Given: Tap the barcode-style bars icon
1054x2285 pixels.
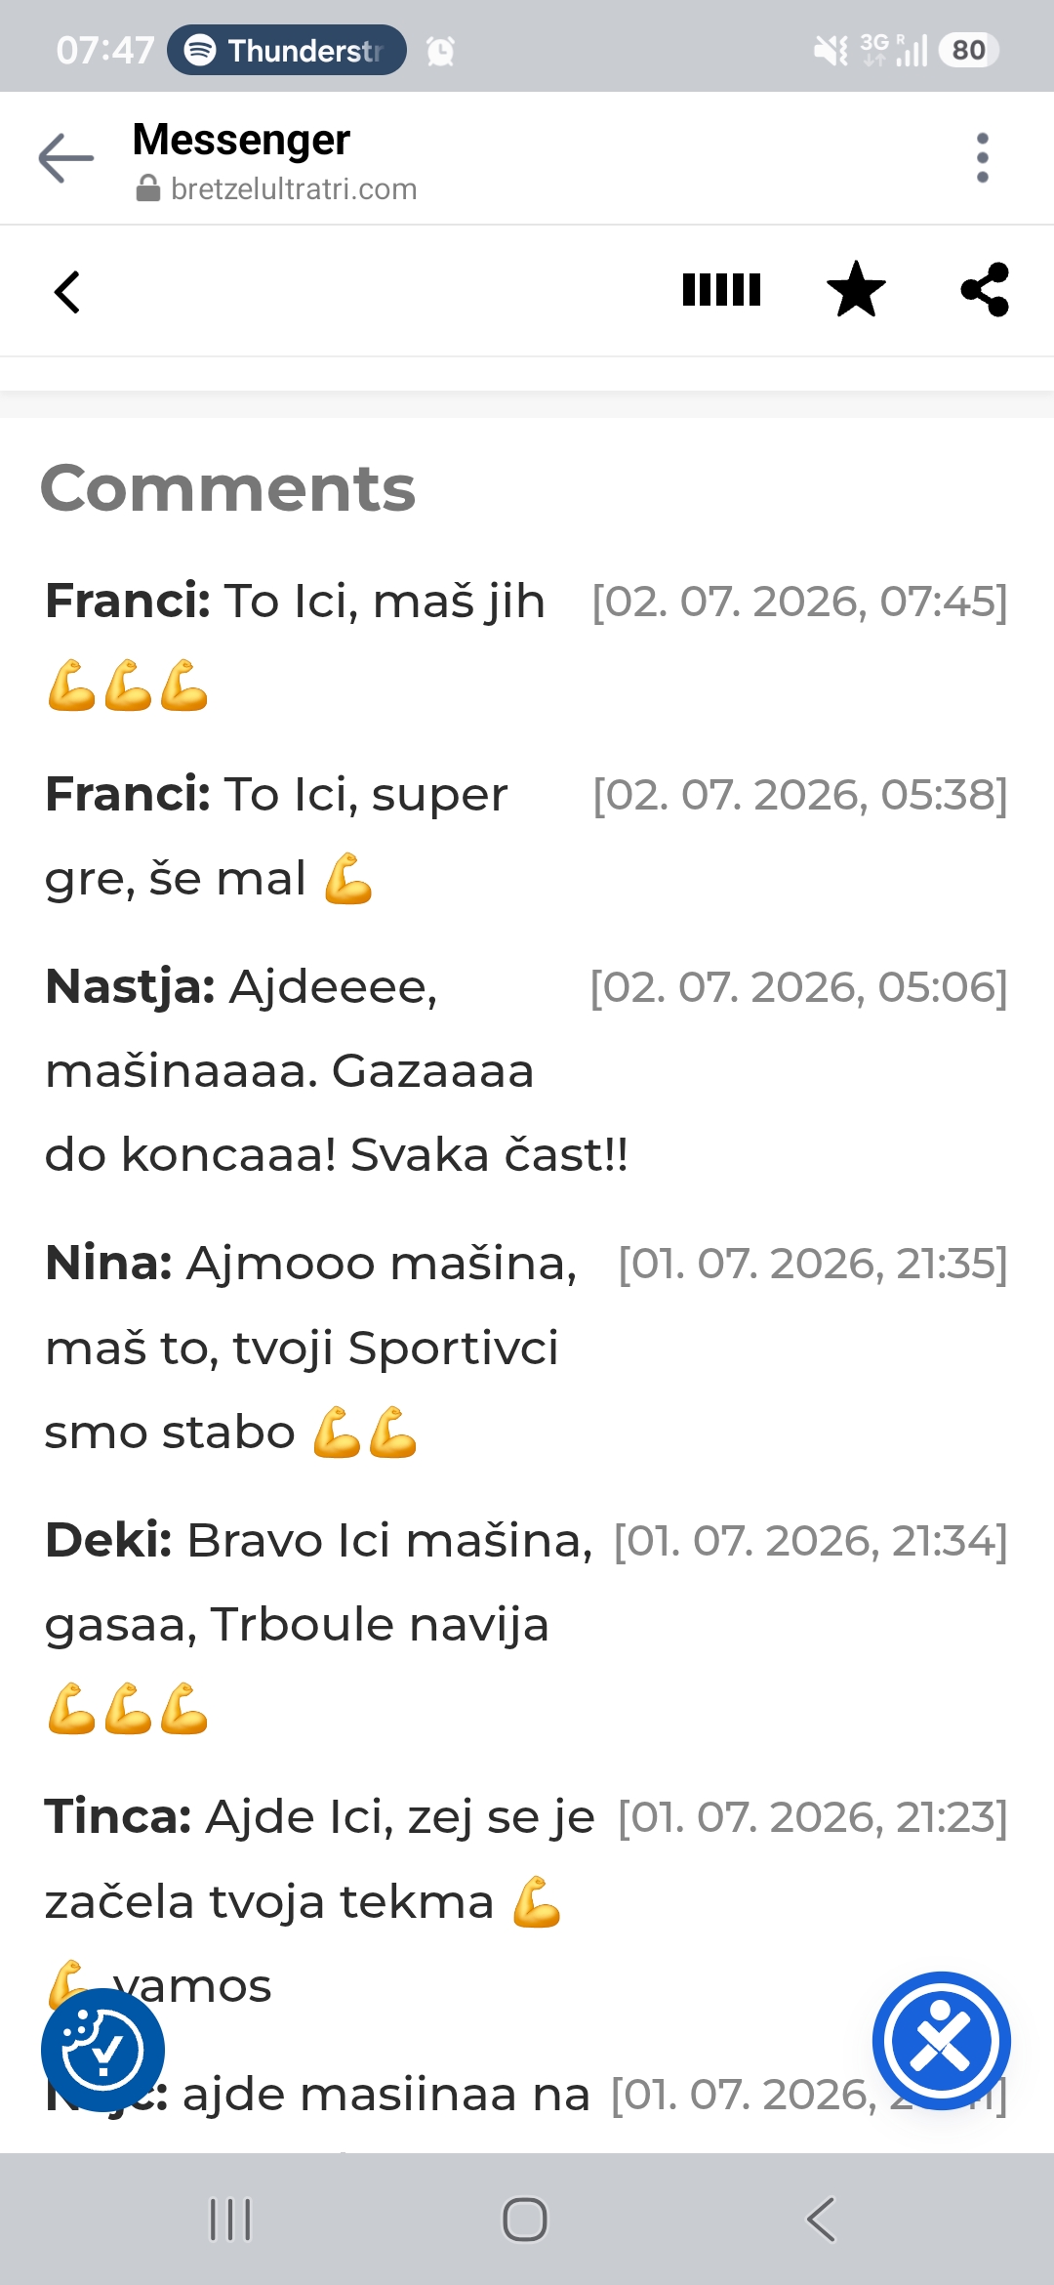Looking at the screenshot, I should coord(721,290).
